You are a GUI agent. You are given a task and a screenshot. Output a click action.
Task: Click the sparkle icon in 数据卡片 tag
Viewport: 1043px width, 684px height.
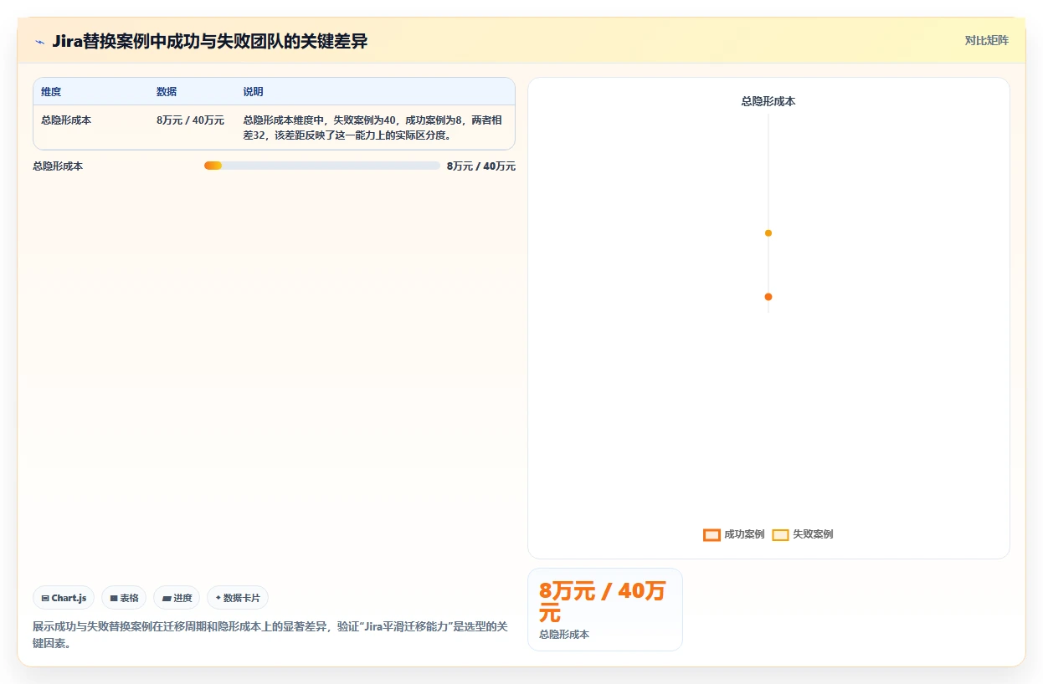[x=218, y=598]
